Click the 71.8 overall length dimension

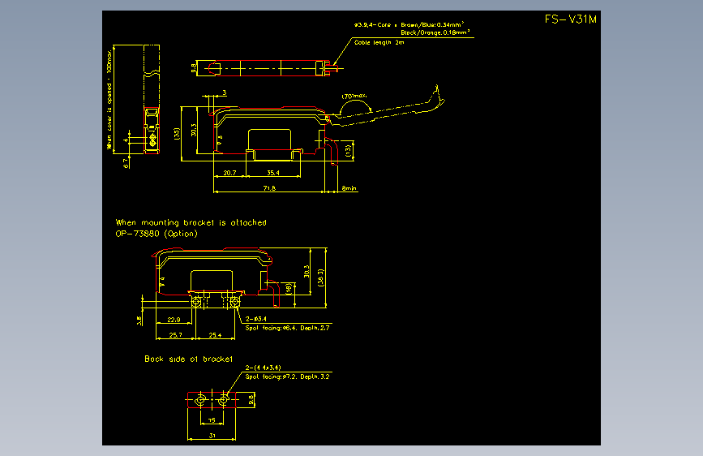269,188
